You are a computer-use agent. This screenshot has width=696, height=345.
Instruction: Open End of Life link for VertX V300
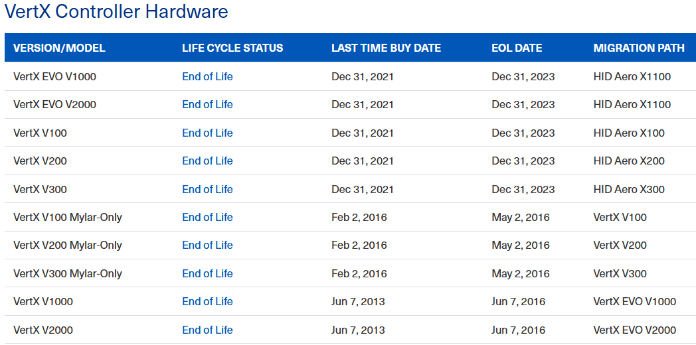coord(207,189)
